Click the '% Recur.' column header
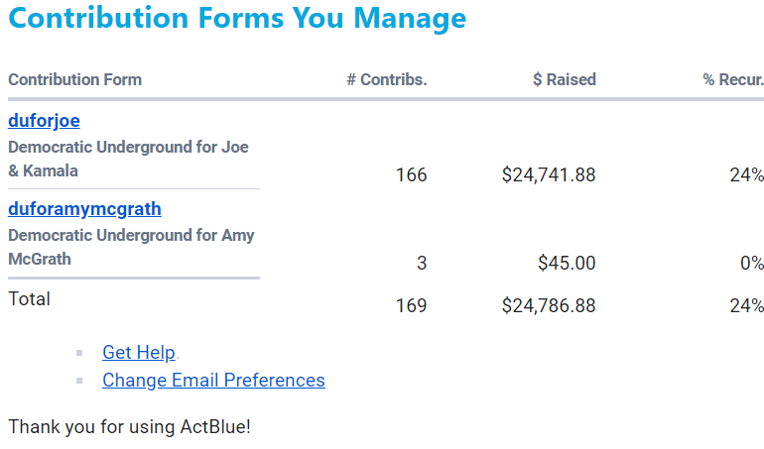764x449 pixels. point(733,79)
